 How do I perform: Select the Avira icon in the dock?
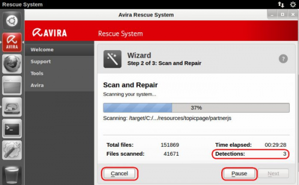pos(12,42)
